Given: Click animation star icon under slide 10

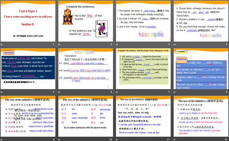Looking at the screenshot, I should click(x=59, y=140).
